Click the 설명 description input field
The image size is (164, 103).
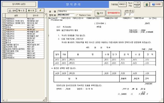coord(75,11)
